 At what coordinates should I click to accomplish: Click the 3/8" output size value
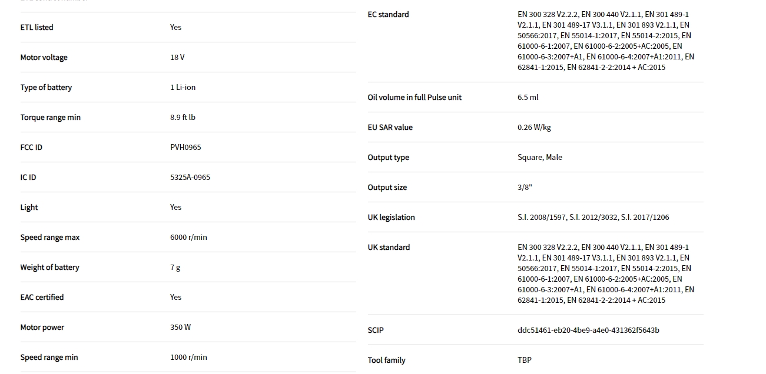(525, 188)
